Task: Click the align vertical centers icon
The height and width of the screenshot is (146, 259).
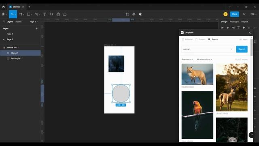Action: click(244, 28)
